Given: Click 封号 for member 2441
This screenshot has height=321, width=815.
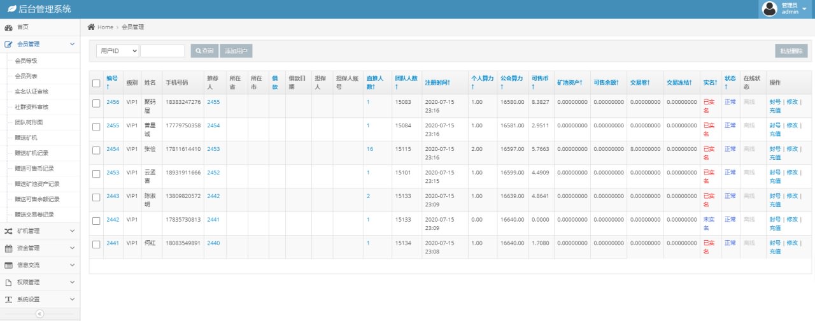Looking at the screenshot, I should 775,243.
